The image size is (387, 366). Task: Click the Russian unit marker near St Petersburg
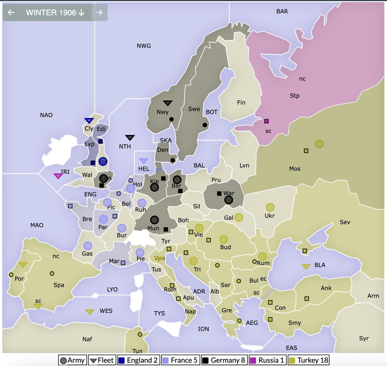point(267,121)
